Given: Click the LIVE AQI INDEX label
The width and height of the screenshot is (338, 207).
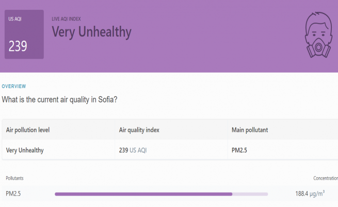Looking at the screenshot, I should (66, 19).
